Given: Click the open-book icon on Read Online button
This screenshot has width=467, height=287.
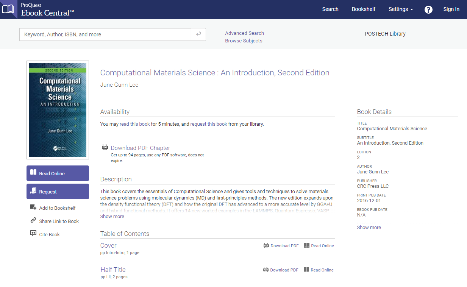Looking at the screenshot, I should pyautogui.click(x=33, y=173).
